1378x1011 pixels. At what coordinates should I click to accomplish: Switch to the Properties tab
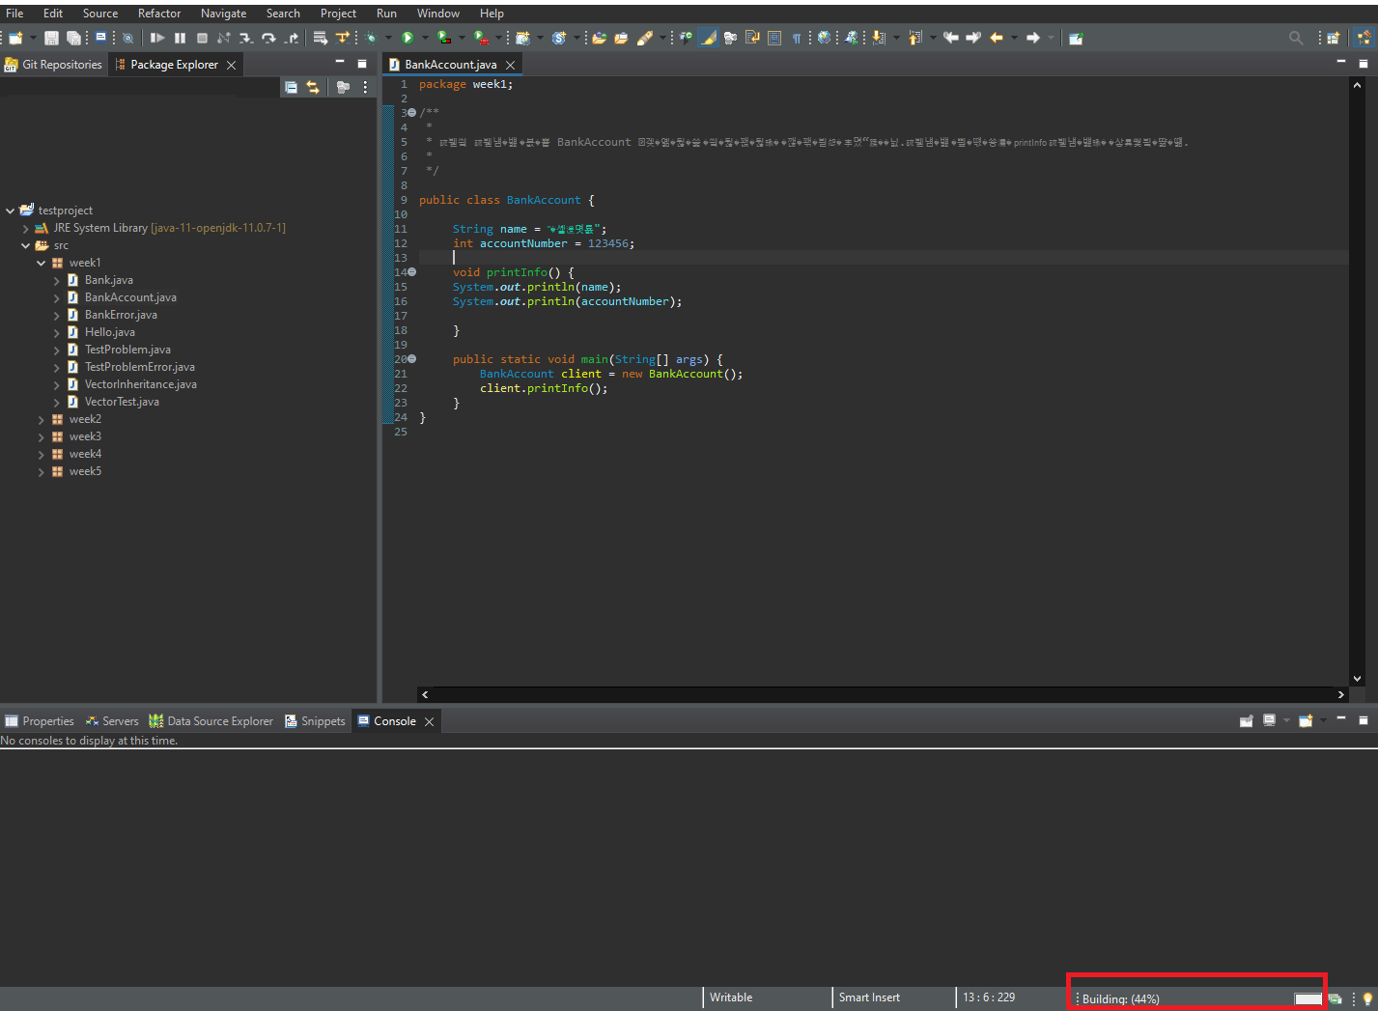point(40,721)
